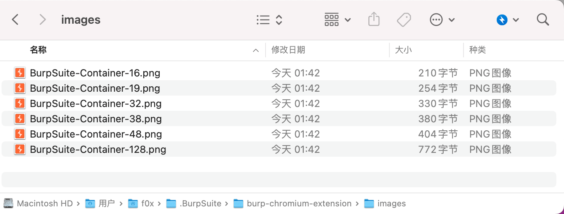Click the tags icon in toolbar
The width and height of the screenshot is (564, 214).
tap(404, 19)
